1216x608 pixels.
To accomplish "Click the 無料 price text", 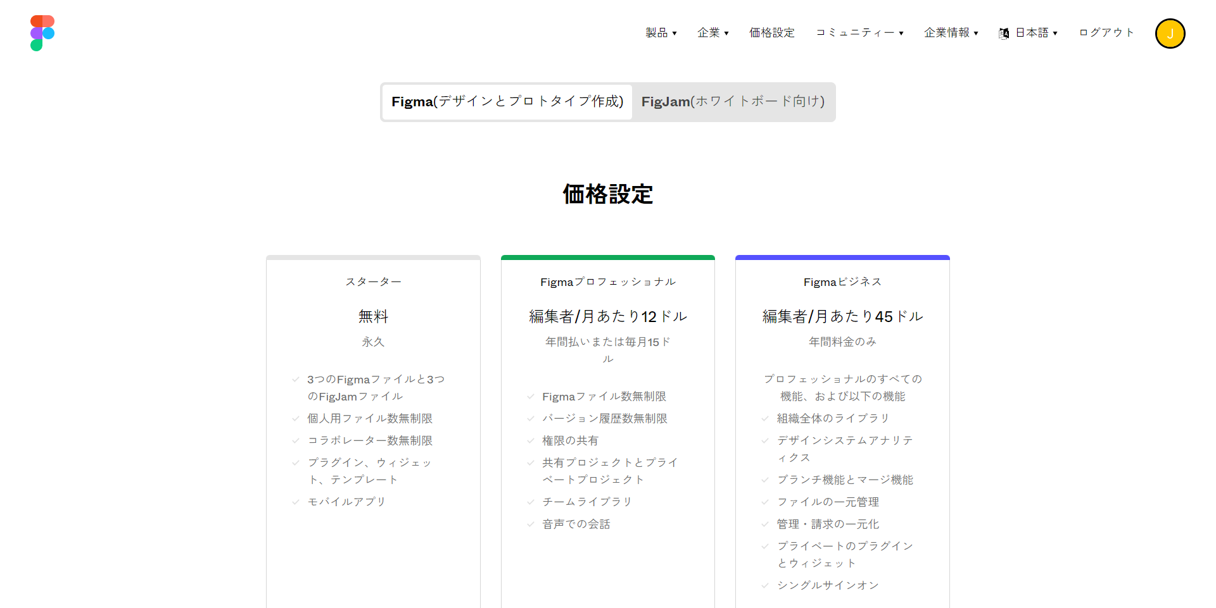I will 373,316.
